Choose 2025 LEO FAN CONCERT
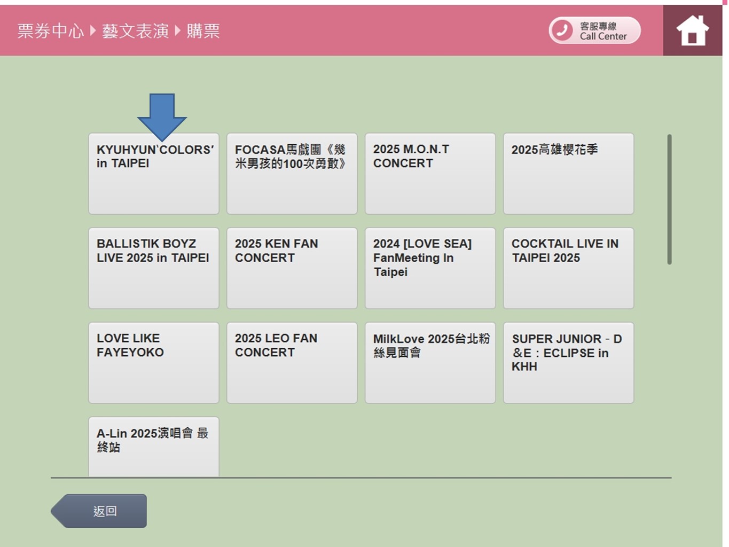The image size is (729, 547). (x=292, y=363)
